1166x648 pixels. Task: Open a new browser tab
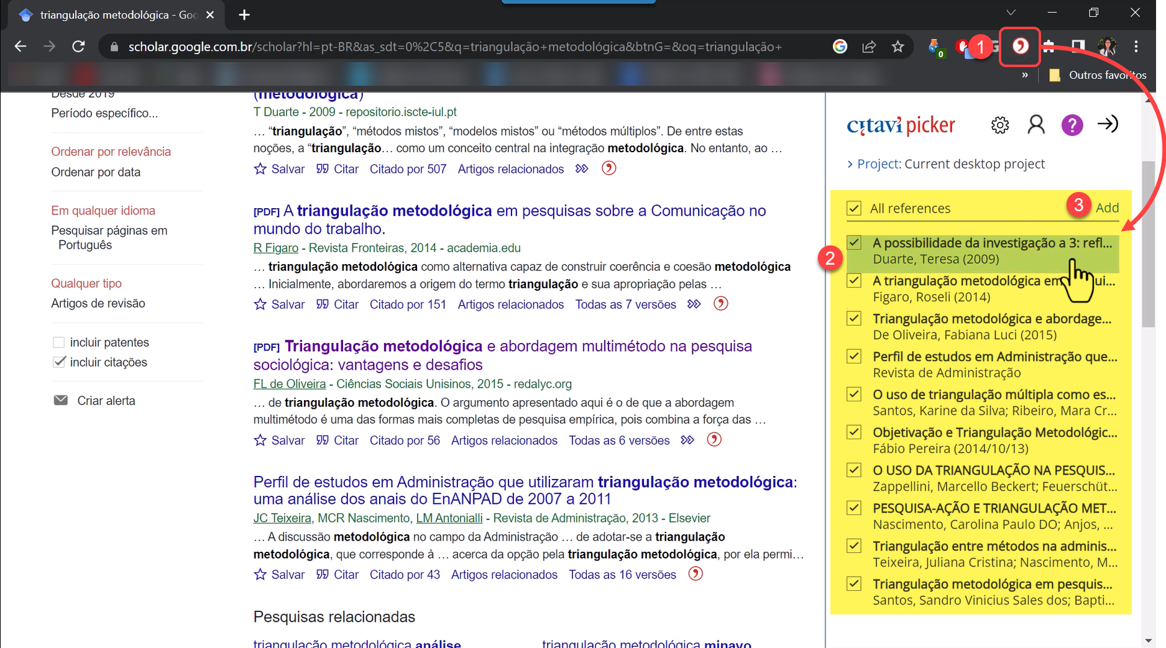click(244, 14)
